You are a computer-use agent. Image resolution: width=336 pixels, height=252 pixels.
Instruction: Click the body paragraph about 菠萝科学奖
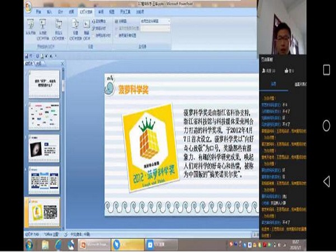click(x=218, y=143)
